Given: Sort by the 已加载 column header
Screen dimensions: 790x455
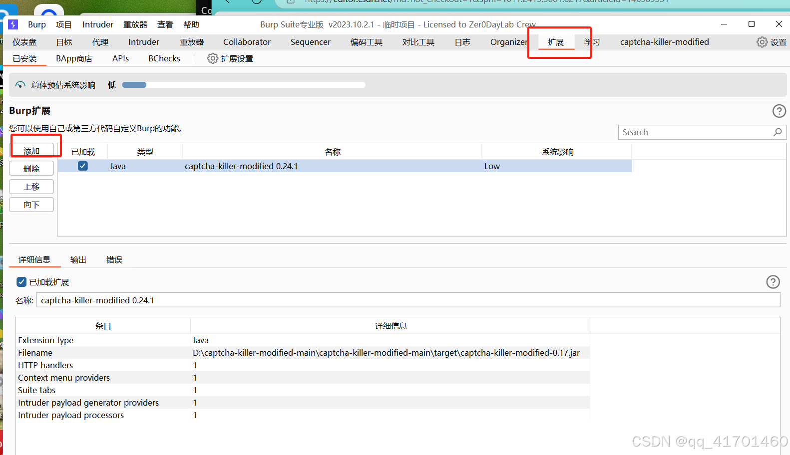Looking at the screenshot, I should tap(83, 152).
